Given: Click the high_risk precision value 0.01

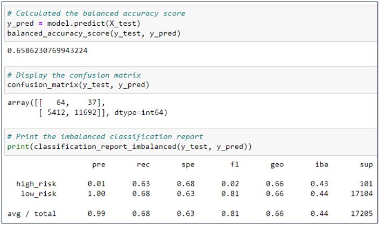Looking at the screenshot, I should (x=96, y=184).
